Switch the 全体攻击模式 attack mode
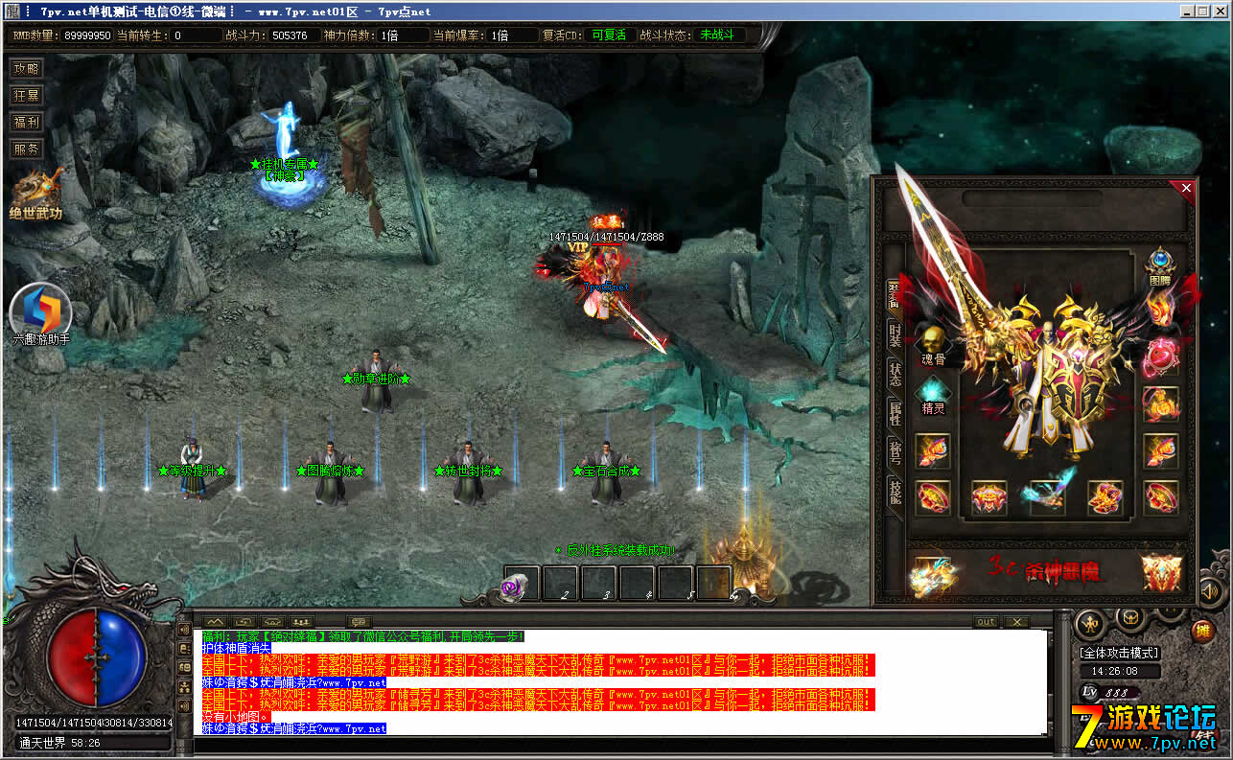1233x760 pixels. 1120,653
